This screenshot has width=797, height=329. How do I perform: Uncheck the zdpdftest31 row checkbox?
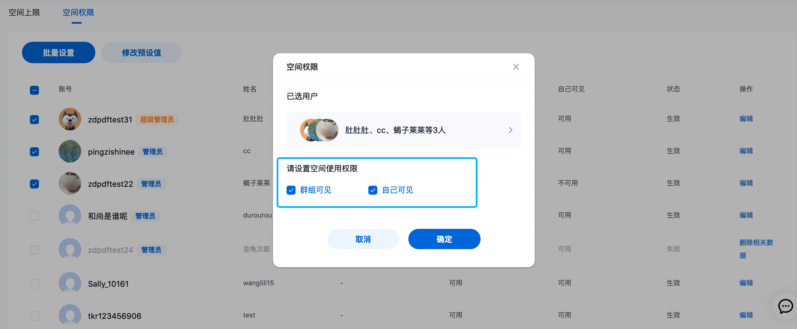[34, 119]
